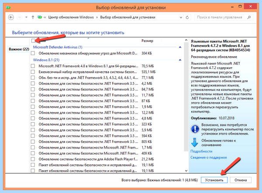Click scroll down arrow of updates list
The image size is (262, 193).
[x=186, y=171]
